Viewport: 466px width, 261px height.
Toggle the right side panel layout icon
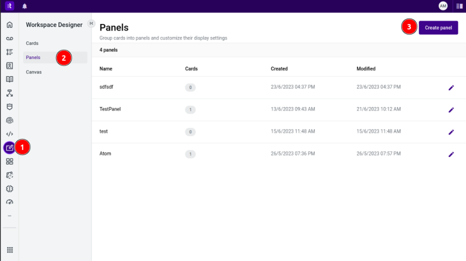click(459, 6)
